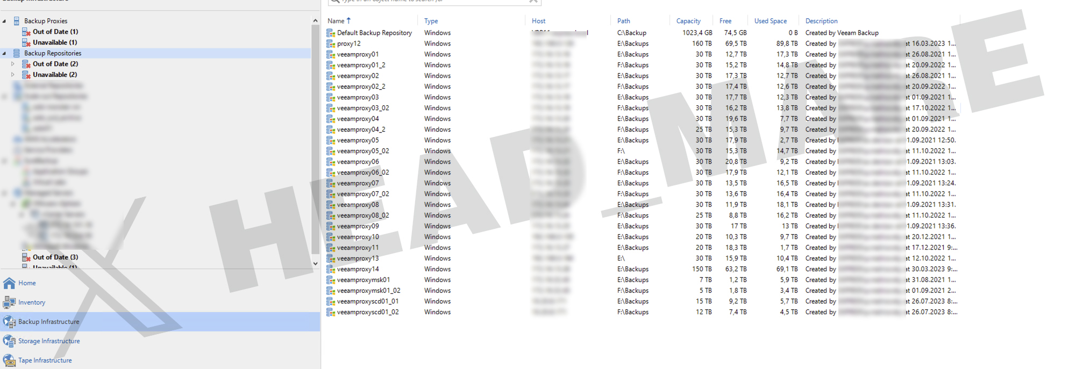
Task: Click the proxy12 repository icon
Action: (x=331, y=44)
